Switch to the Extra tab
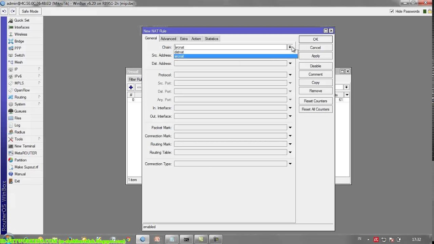 (x=184, y=39)
